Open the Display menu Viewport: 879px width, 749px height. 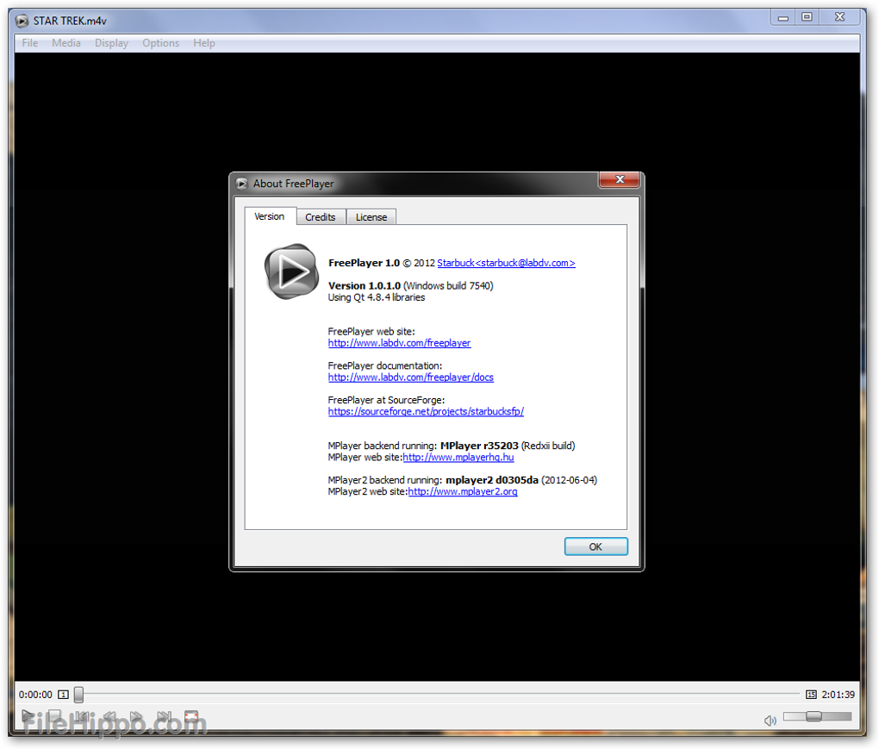[x=111, y=42]
